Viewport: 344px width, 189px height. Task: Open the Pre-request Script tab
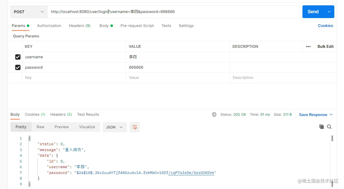pyautogui.click(x=137, y=26)
